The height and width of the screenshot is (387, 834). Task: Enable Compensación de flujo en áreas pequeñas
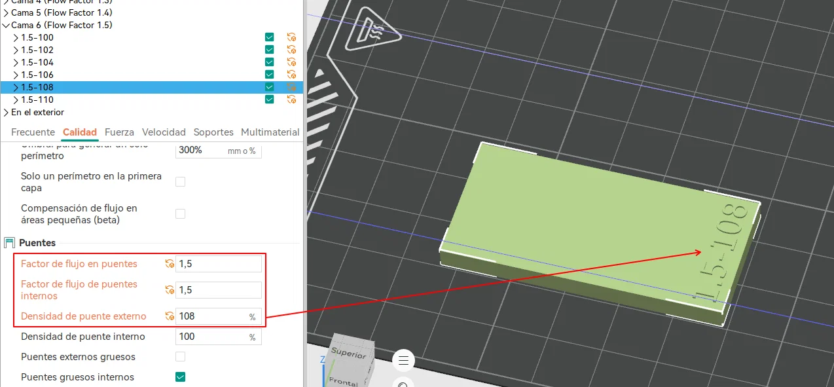pyautogui.click(x=180, y=213)
